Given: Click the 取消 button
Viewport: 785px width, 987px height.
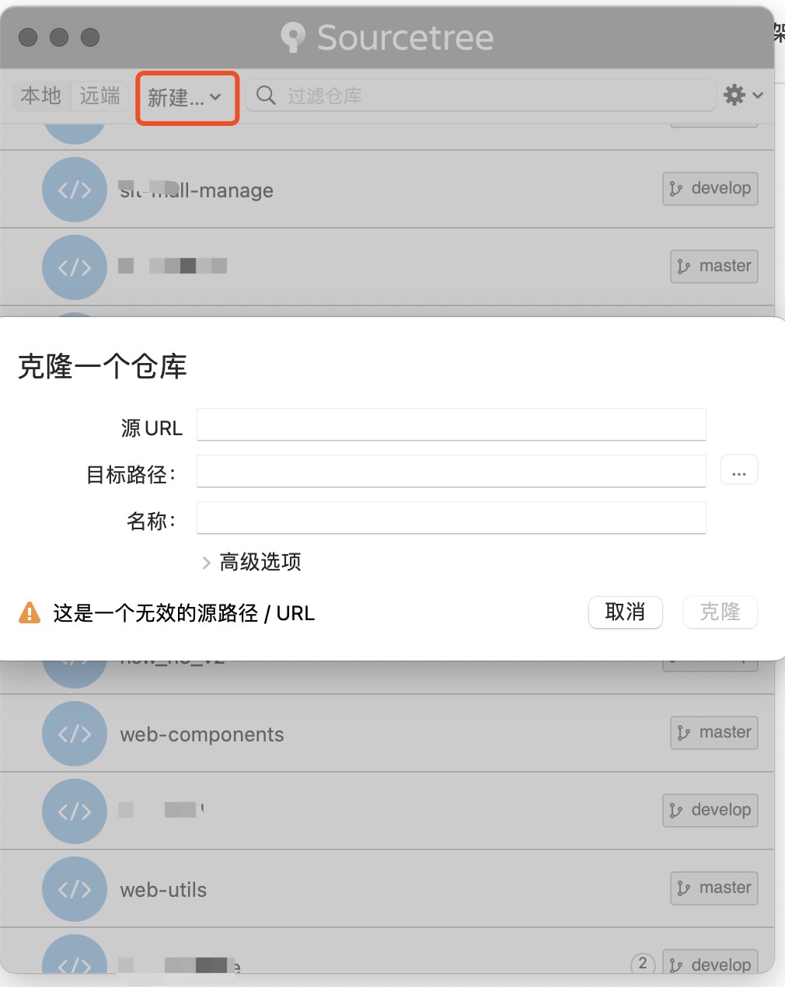Looking at the screenshot, I should click(626, 612).
